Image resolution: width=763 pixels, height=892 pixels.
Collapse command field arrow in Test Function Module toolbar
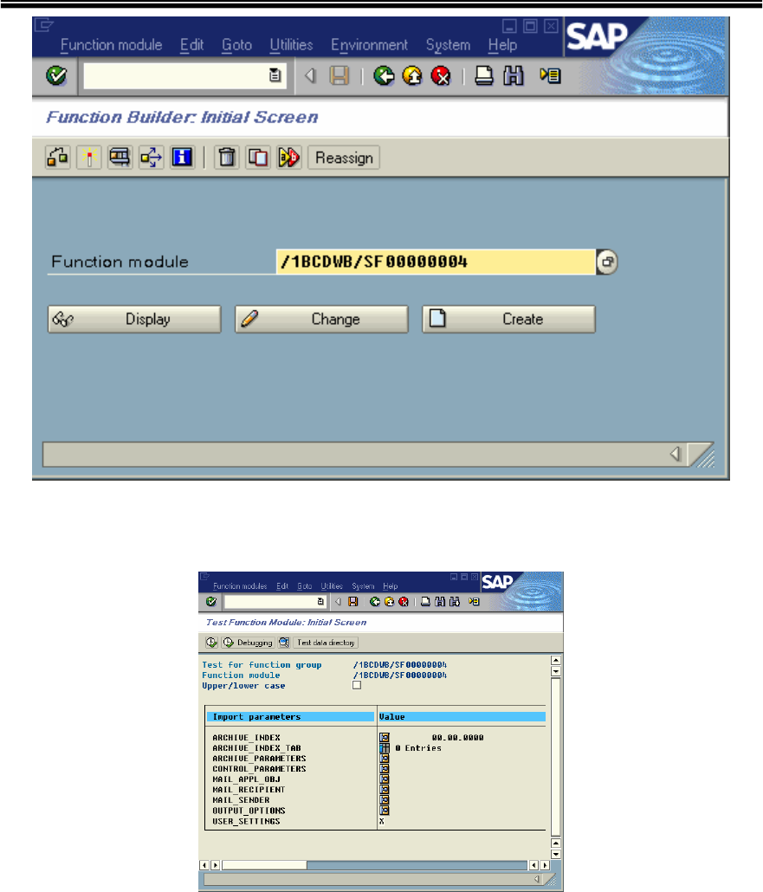pos(338,601)
